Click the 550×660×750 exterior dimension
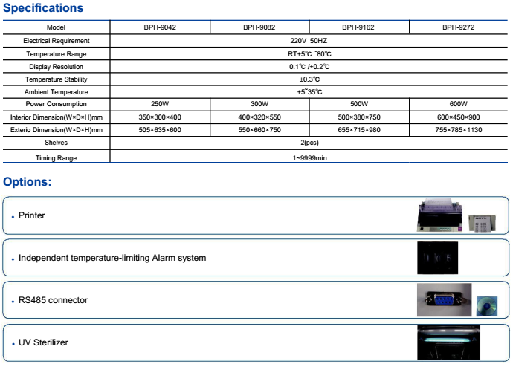This screenshot has width=513, height=367. click(x=259, y=130)
